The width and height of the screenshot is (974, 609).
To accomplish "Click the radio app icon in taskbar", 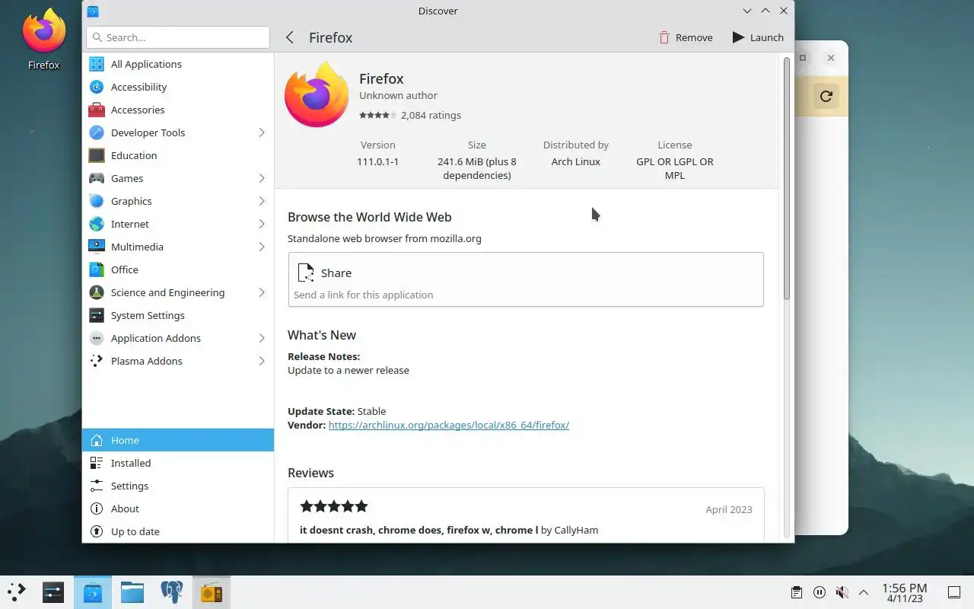I will 212,592.
